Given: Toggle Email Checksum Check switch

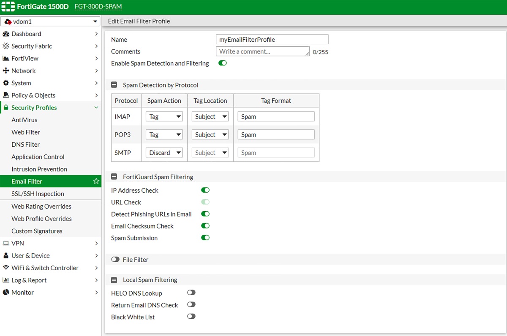Looking at the screenshot, I should (x=205, y=226).
